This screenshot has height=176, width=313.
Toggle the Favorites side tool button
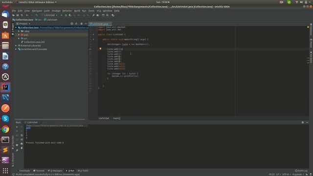tap(13, 142)
